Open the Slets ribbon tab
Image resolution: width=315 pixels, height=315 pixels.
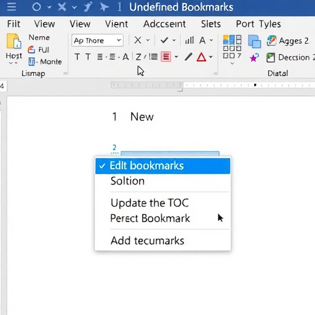coord(211,24)
